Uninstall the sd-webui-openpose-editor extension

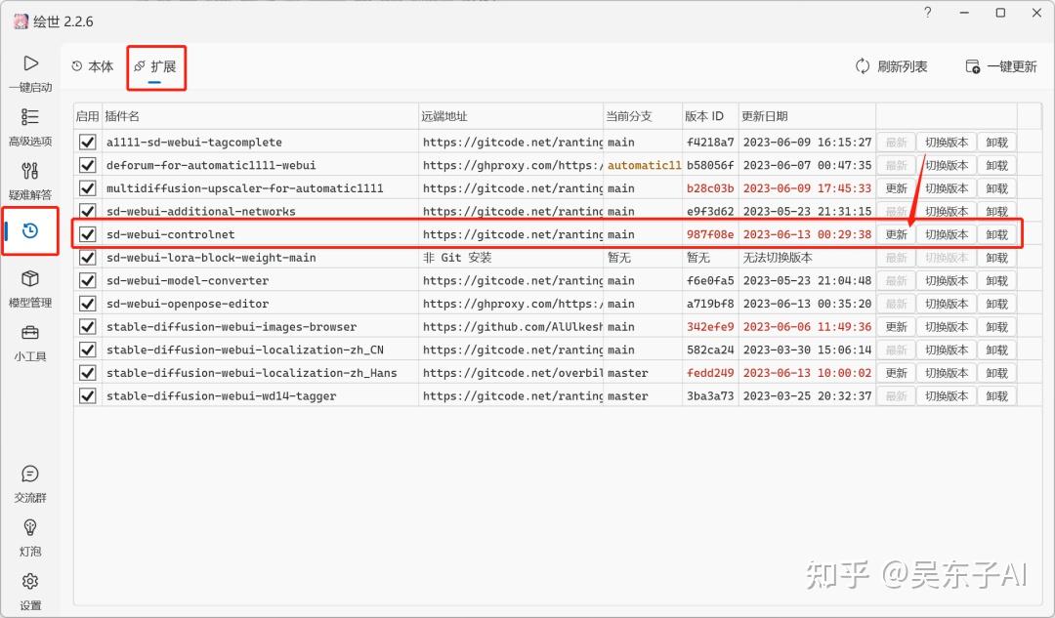pos(996,304)
